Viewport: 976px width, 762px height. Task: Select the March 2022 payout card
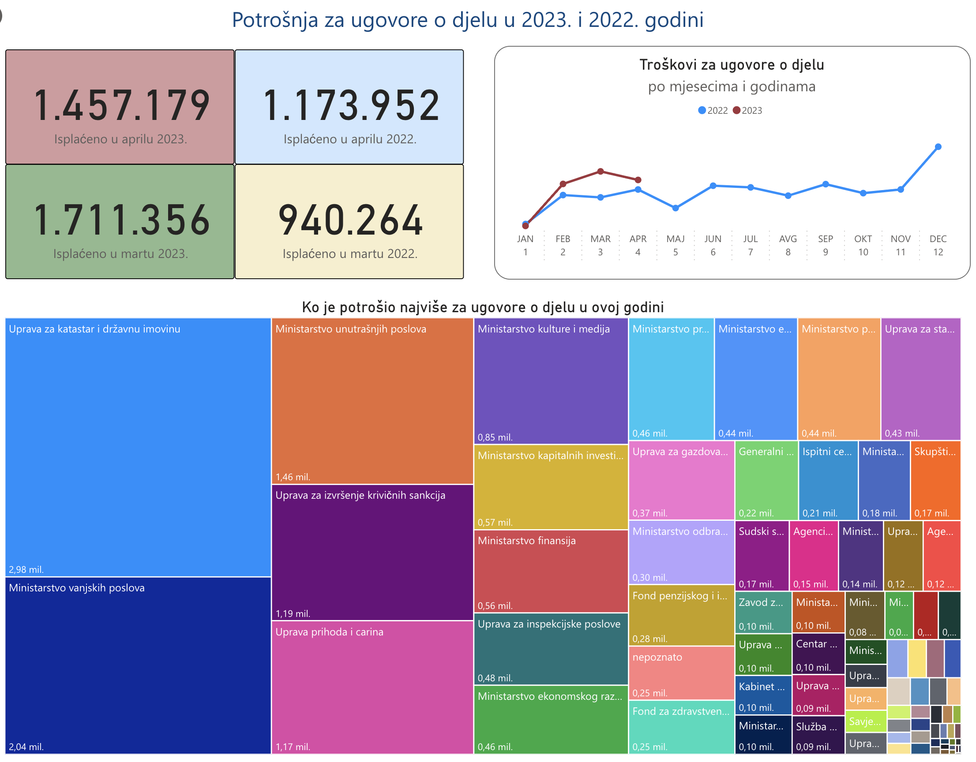point(349,222)
